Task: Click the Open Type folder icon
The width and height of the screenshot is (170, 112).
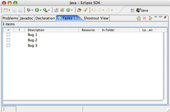Action: click(x=79, y=10)
